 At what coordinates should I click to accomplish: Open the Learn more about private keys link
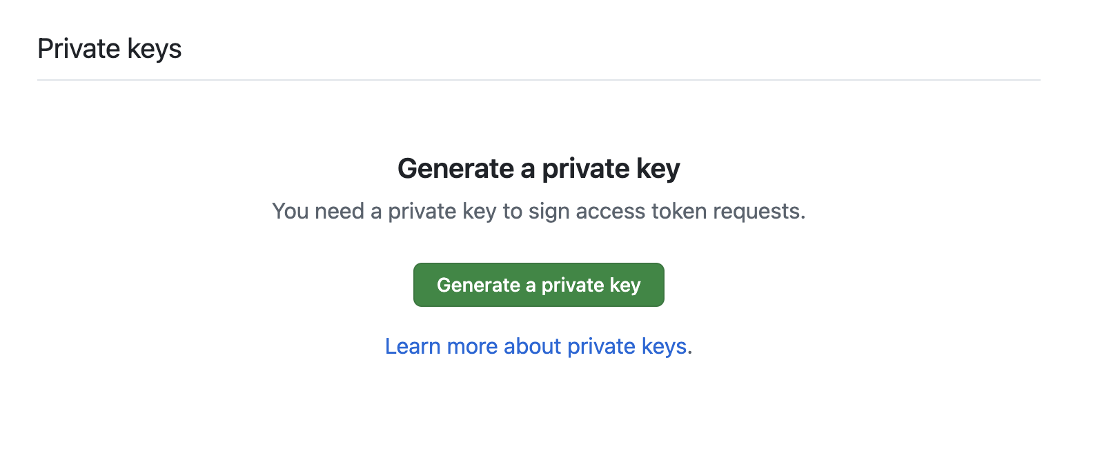click(x=537, y=346)
